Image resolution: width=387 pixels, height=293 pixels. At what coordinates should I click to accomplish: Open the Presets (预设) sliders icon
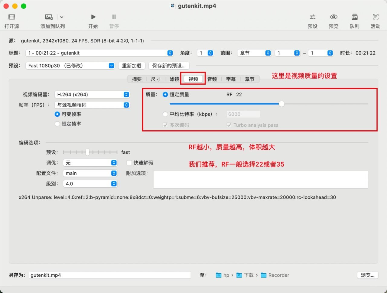pos(312,17)
